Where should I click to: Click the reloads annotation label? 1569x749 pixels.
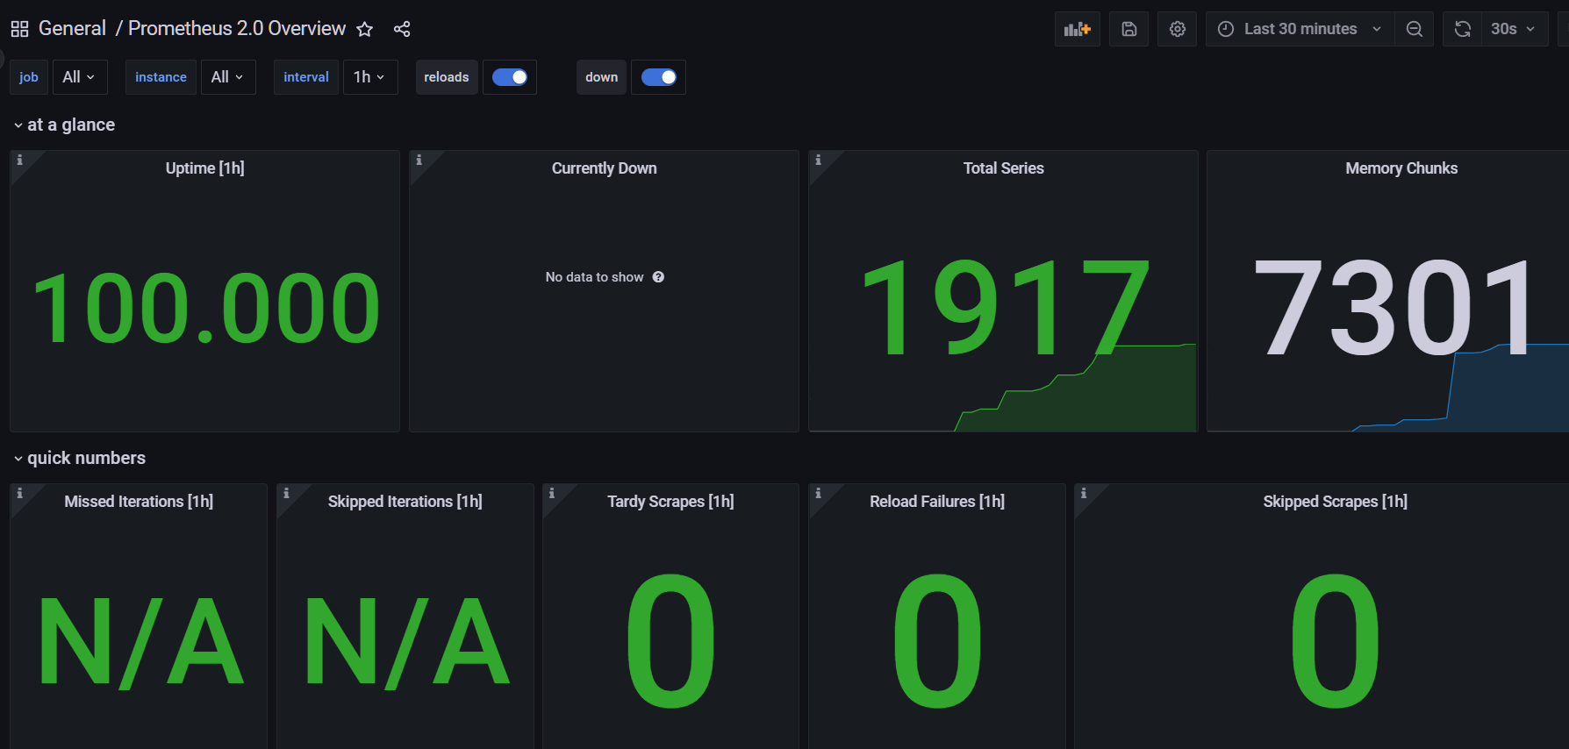pos(447,77)
